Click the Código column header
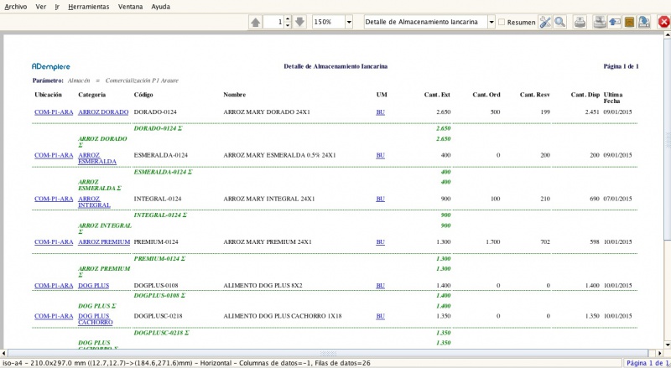The height and width of the screenshot is (368, 671). [x=143, y=95]
